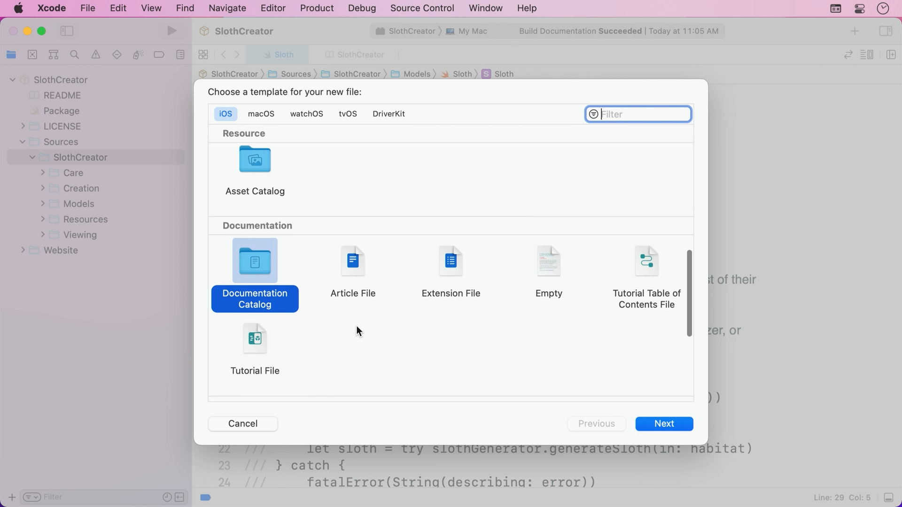Select the Documentation Catalog template
Viewport: 902px width, 507px height.
pos(255,275)
